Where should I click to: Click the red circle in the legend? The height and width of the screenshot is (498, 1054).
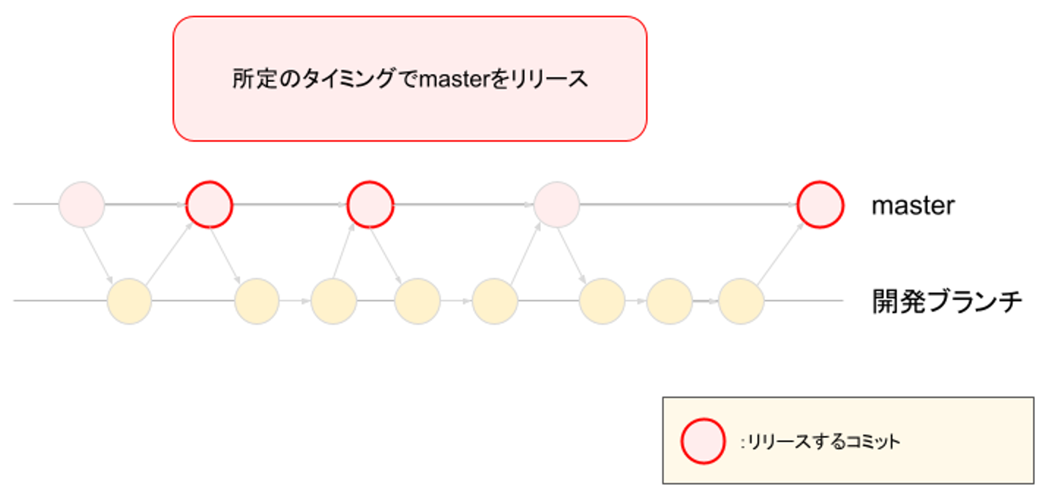tap(703, 441)
